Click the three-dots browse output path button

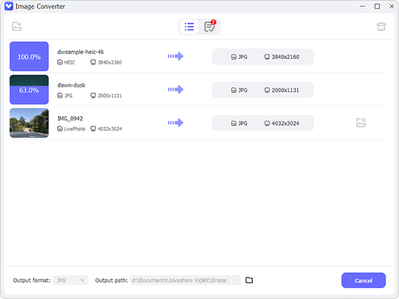[x=236, y=280]
